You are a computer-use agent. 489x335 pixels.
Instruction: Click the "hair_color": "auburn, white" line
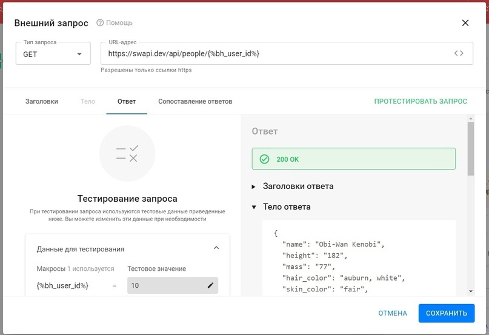click(x=344, y=278)
